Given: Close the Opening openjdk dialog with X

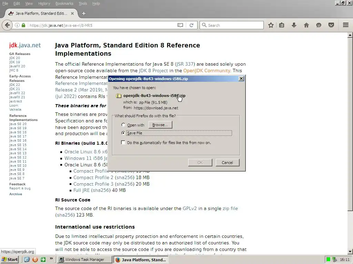Looking at the screenshot, I should tap(241, 79).
